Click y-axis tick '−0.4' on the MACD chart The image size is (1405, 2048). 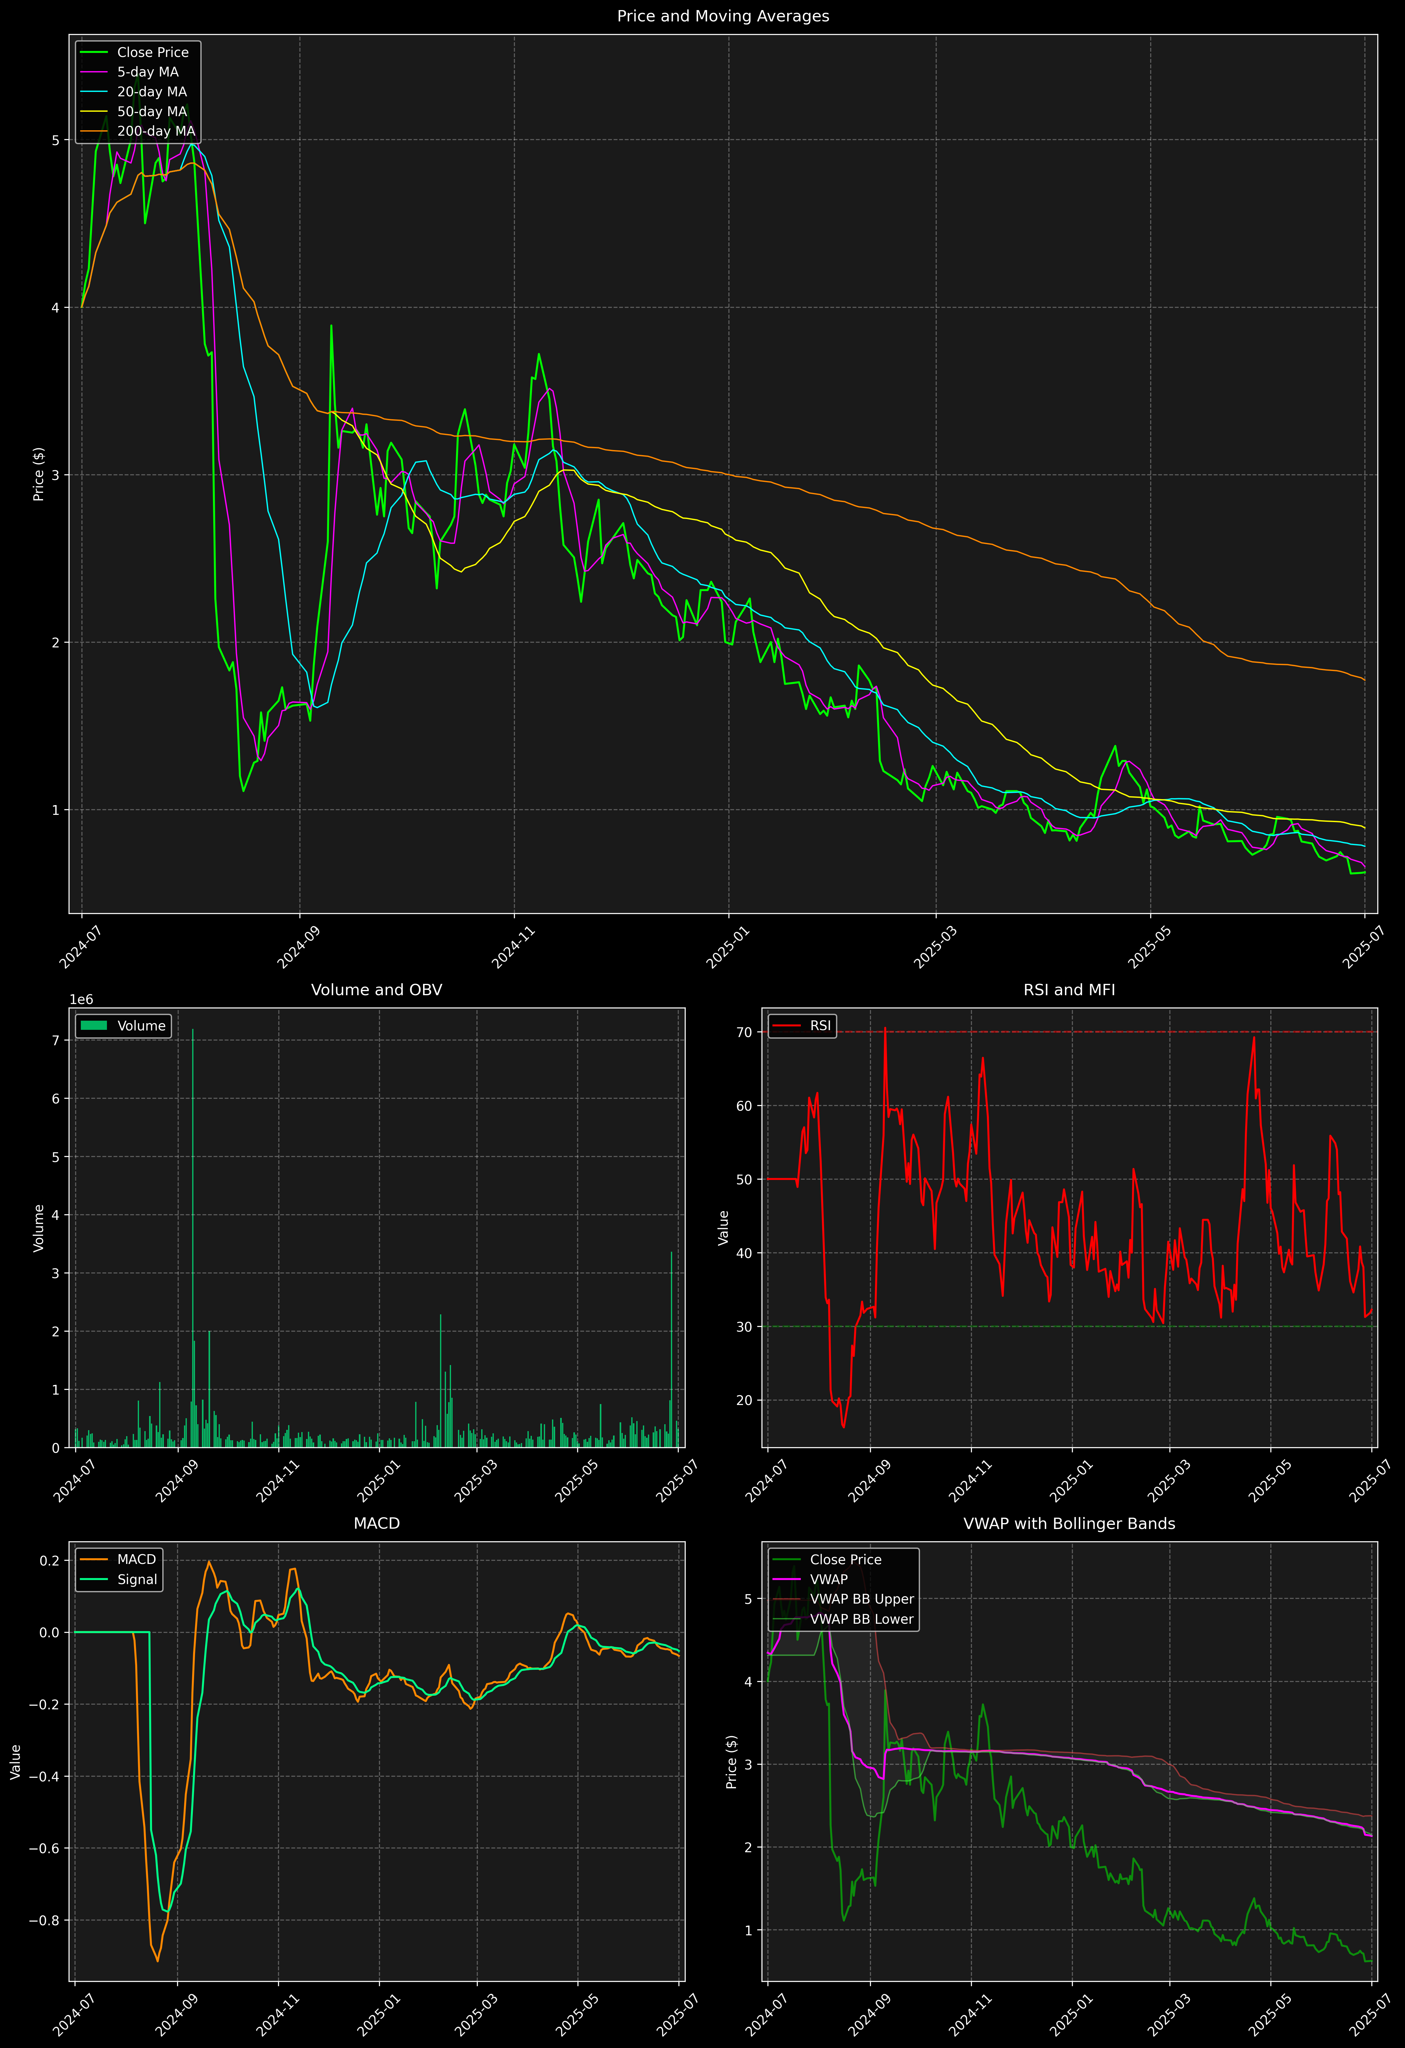(45, 1777)
